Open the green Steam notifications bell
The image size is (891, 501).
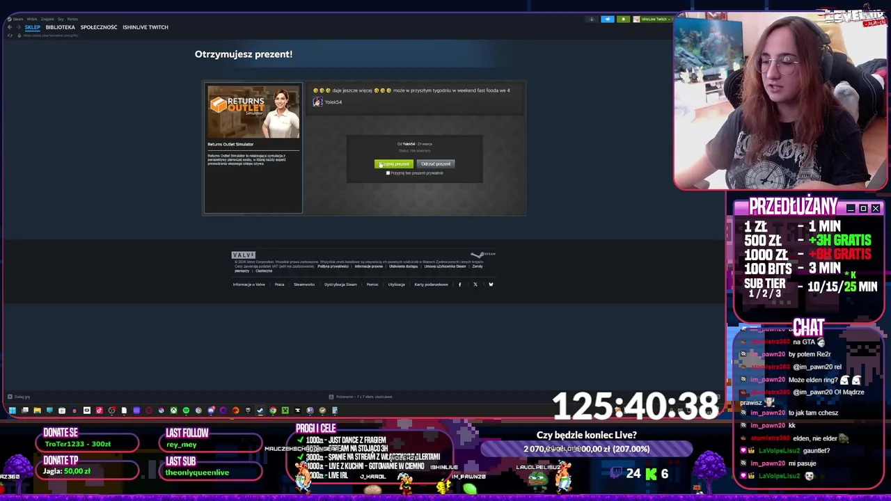click(x=623, y=19)
